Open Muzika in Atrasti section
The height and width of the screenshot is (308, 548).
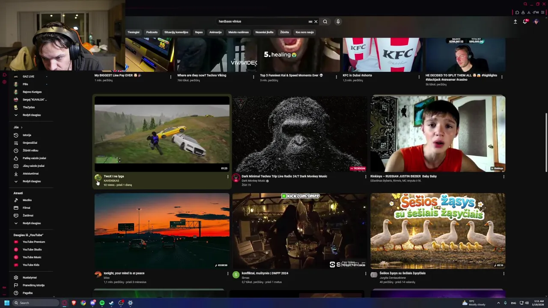pyautogui.click(x=27, y=200)
